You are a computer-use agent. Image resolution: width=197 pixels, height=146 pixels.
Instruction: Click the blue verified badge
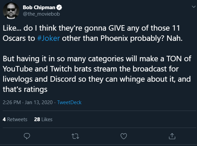click(x=59, y=7)
